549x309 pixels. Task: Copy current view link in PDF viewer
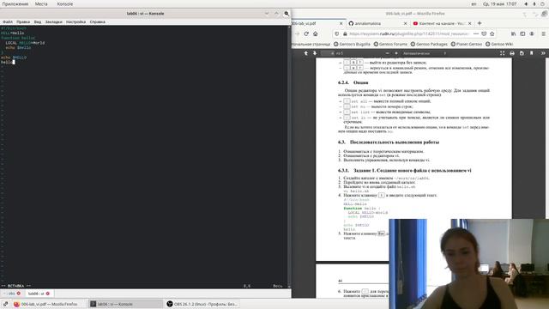click(x=532, y=53)
